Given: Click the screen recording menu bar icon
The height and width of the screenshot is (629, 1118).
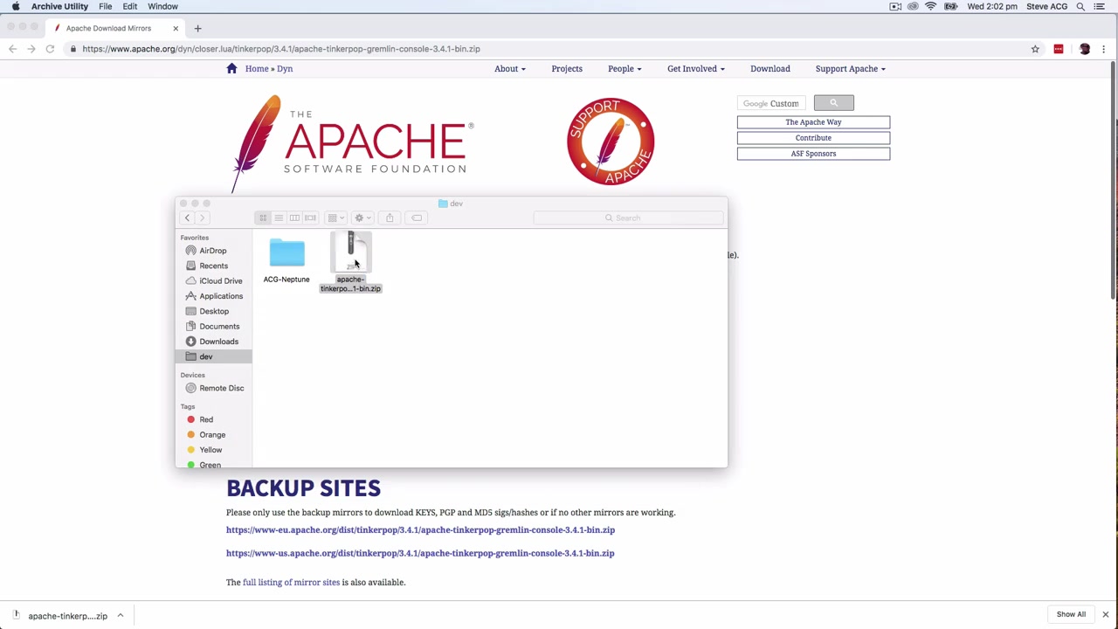Looking at the screenshot, I should coord(895,6).
